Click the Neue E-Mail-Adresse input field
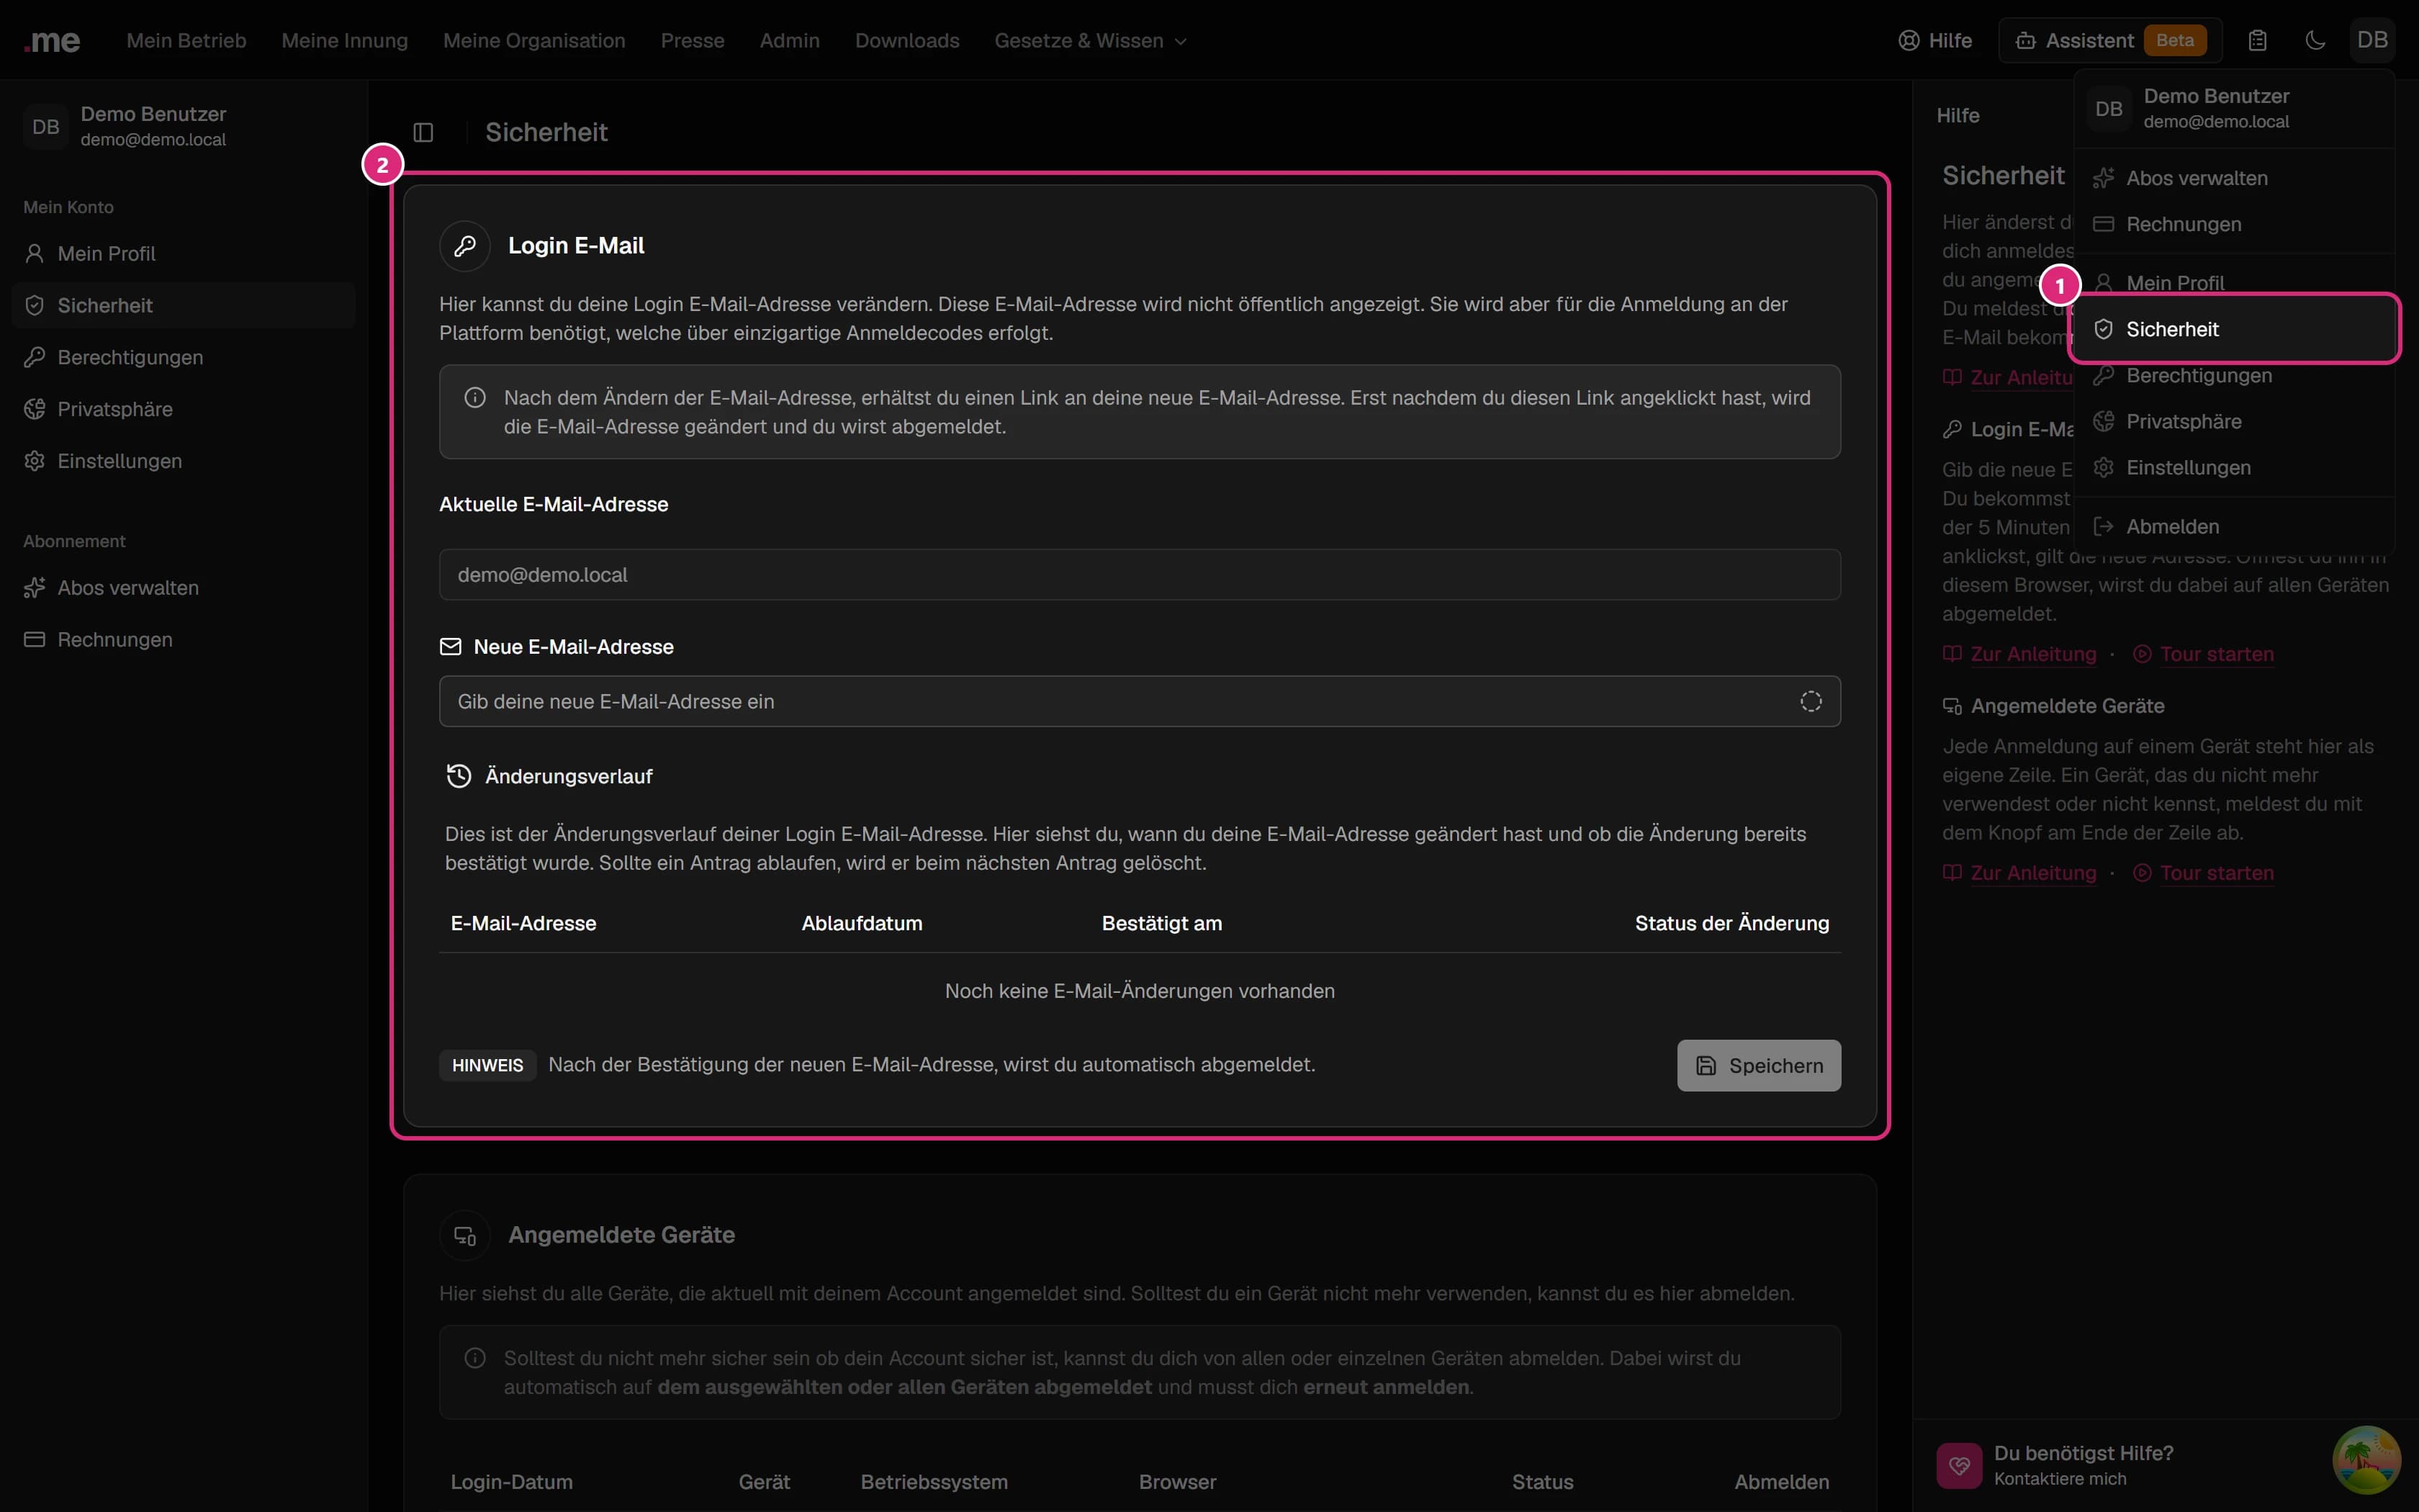2419x1512 pixels. [1140, 702]
